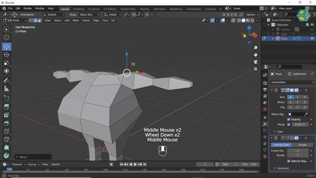Viewport: 316px width, 178px height.
Task: Select the Measure tool
Action: pos(6,89)
